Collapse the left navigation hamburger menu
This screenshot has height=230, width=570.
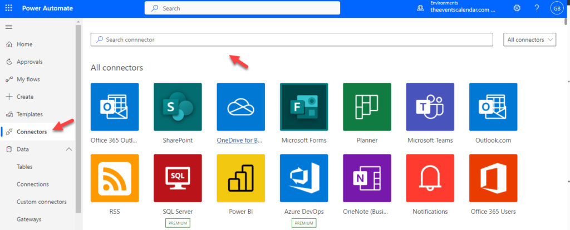8,27
